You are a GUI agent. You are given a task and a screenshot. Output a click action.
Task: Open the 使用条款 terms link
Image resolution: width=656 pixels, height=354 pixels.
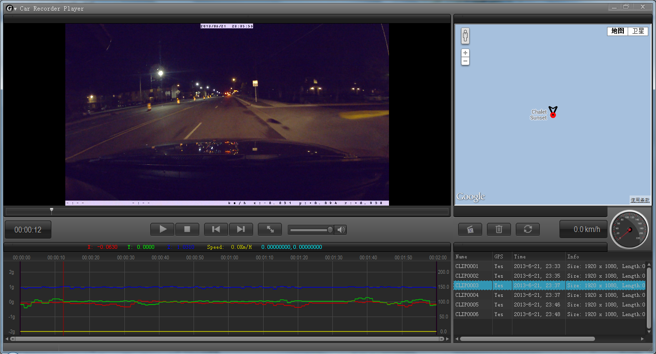tap(640, 200)
